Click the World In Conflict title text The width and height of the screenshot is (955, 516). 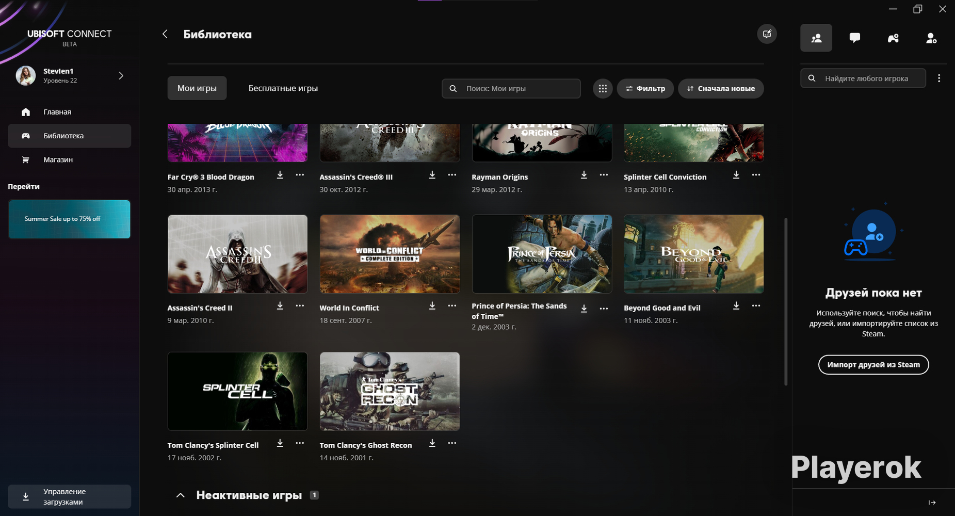pos(349,308)
